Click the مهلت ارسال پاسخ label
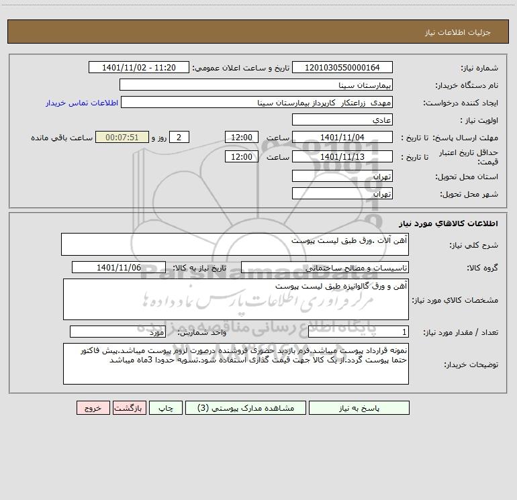Screen dimensions: 517x500 465,138
